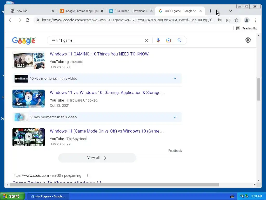Open Google search settings gear
This screenshot has height=200, width=266.
pos(248,40)
